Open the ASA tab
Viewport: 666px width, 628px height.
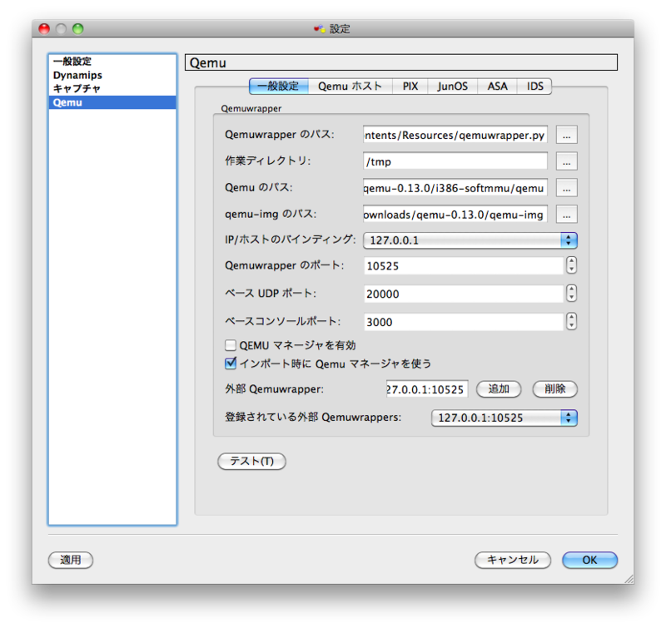pos(497,87)
